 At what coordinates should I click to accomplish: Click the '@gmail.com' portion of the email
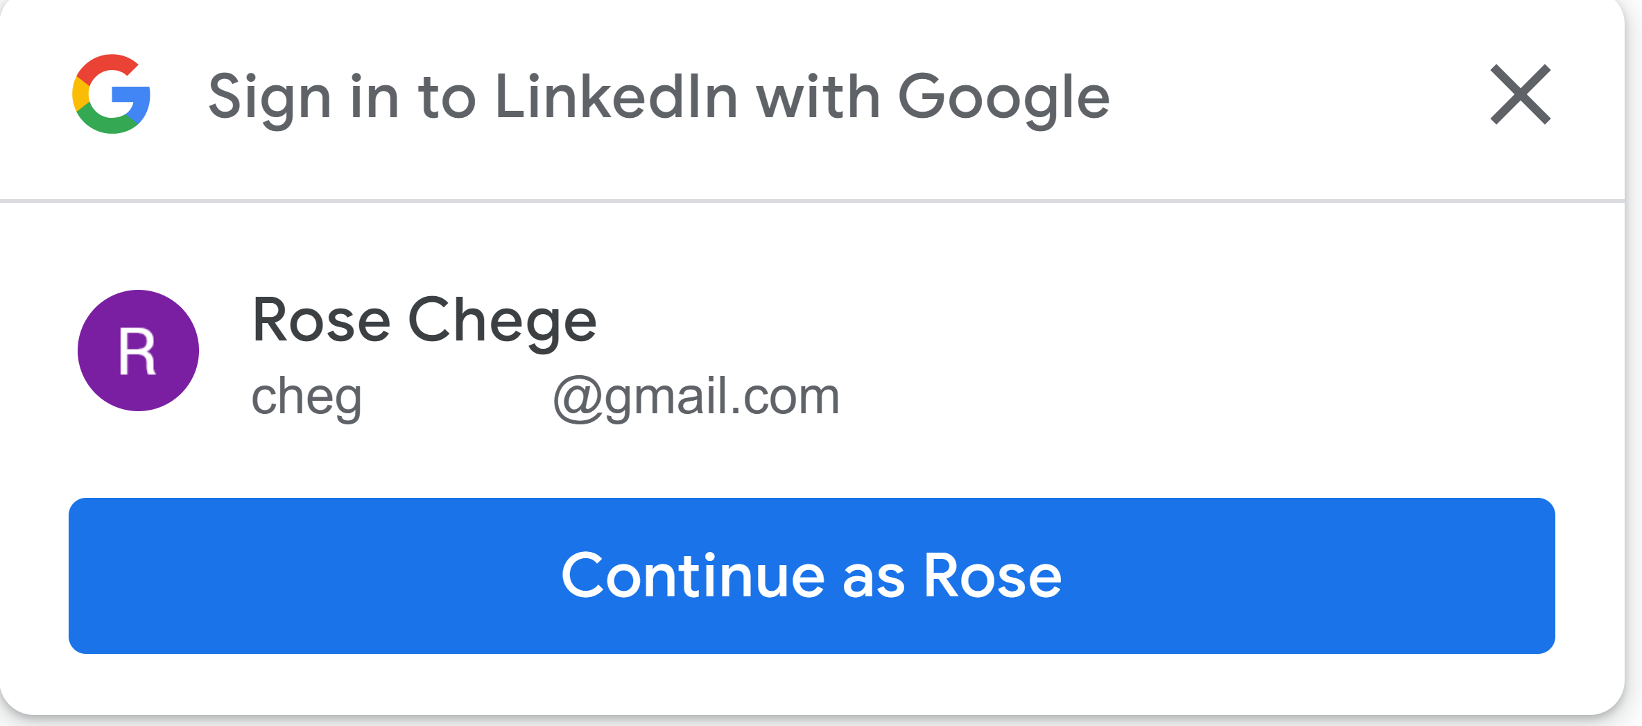pyautogui.click(x=696, y=397)
